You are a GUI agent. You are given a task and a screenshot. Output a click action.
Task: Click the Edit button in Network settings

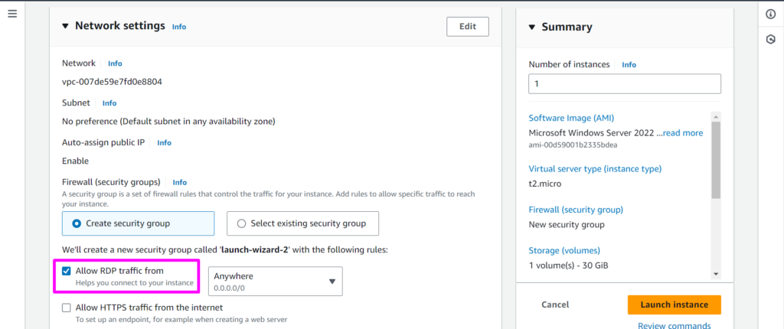(467, 26)
